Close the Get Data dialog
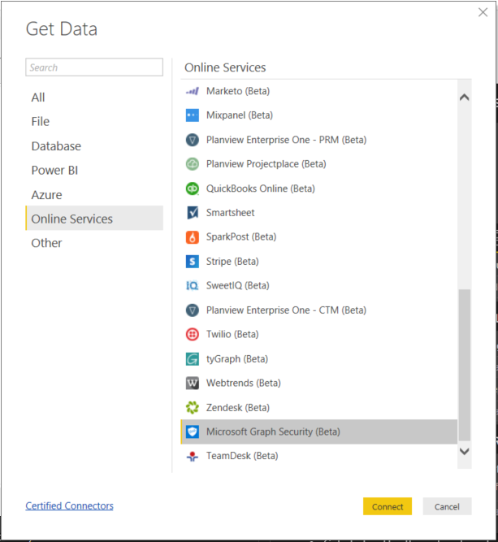The image size is (498, 542). (483, 12)
